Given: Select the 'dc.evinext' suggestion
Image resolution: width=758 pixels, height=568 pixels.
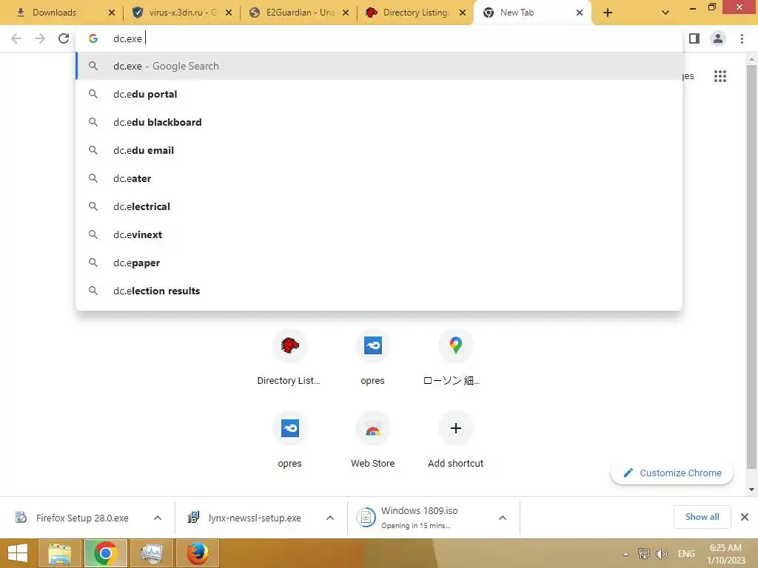Looking at the screenshot, I should (x=379, y=234).
